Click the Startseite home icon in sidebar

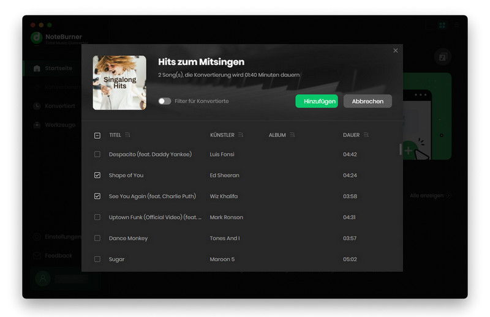(37, 69)
